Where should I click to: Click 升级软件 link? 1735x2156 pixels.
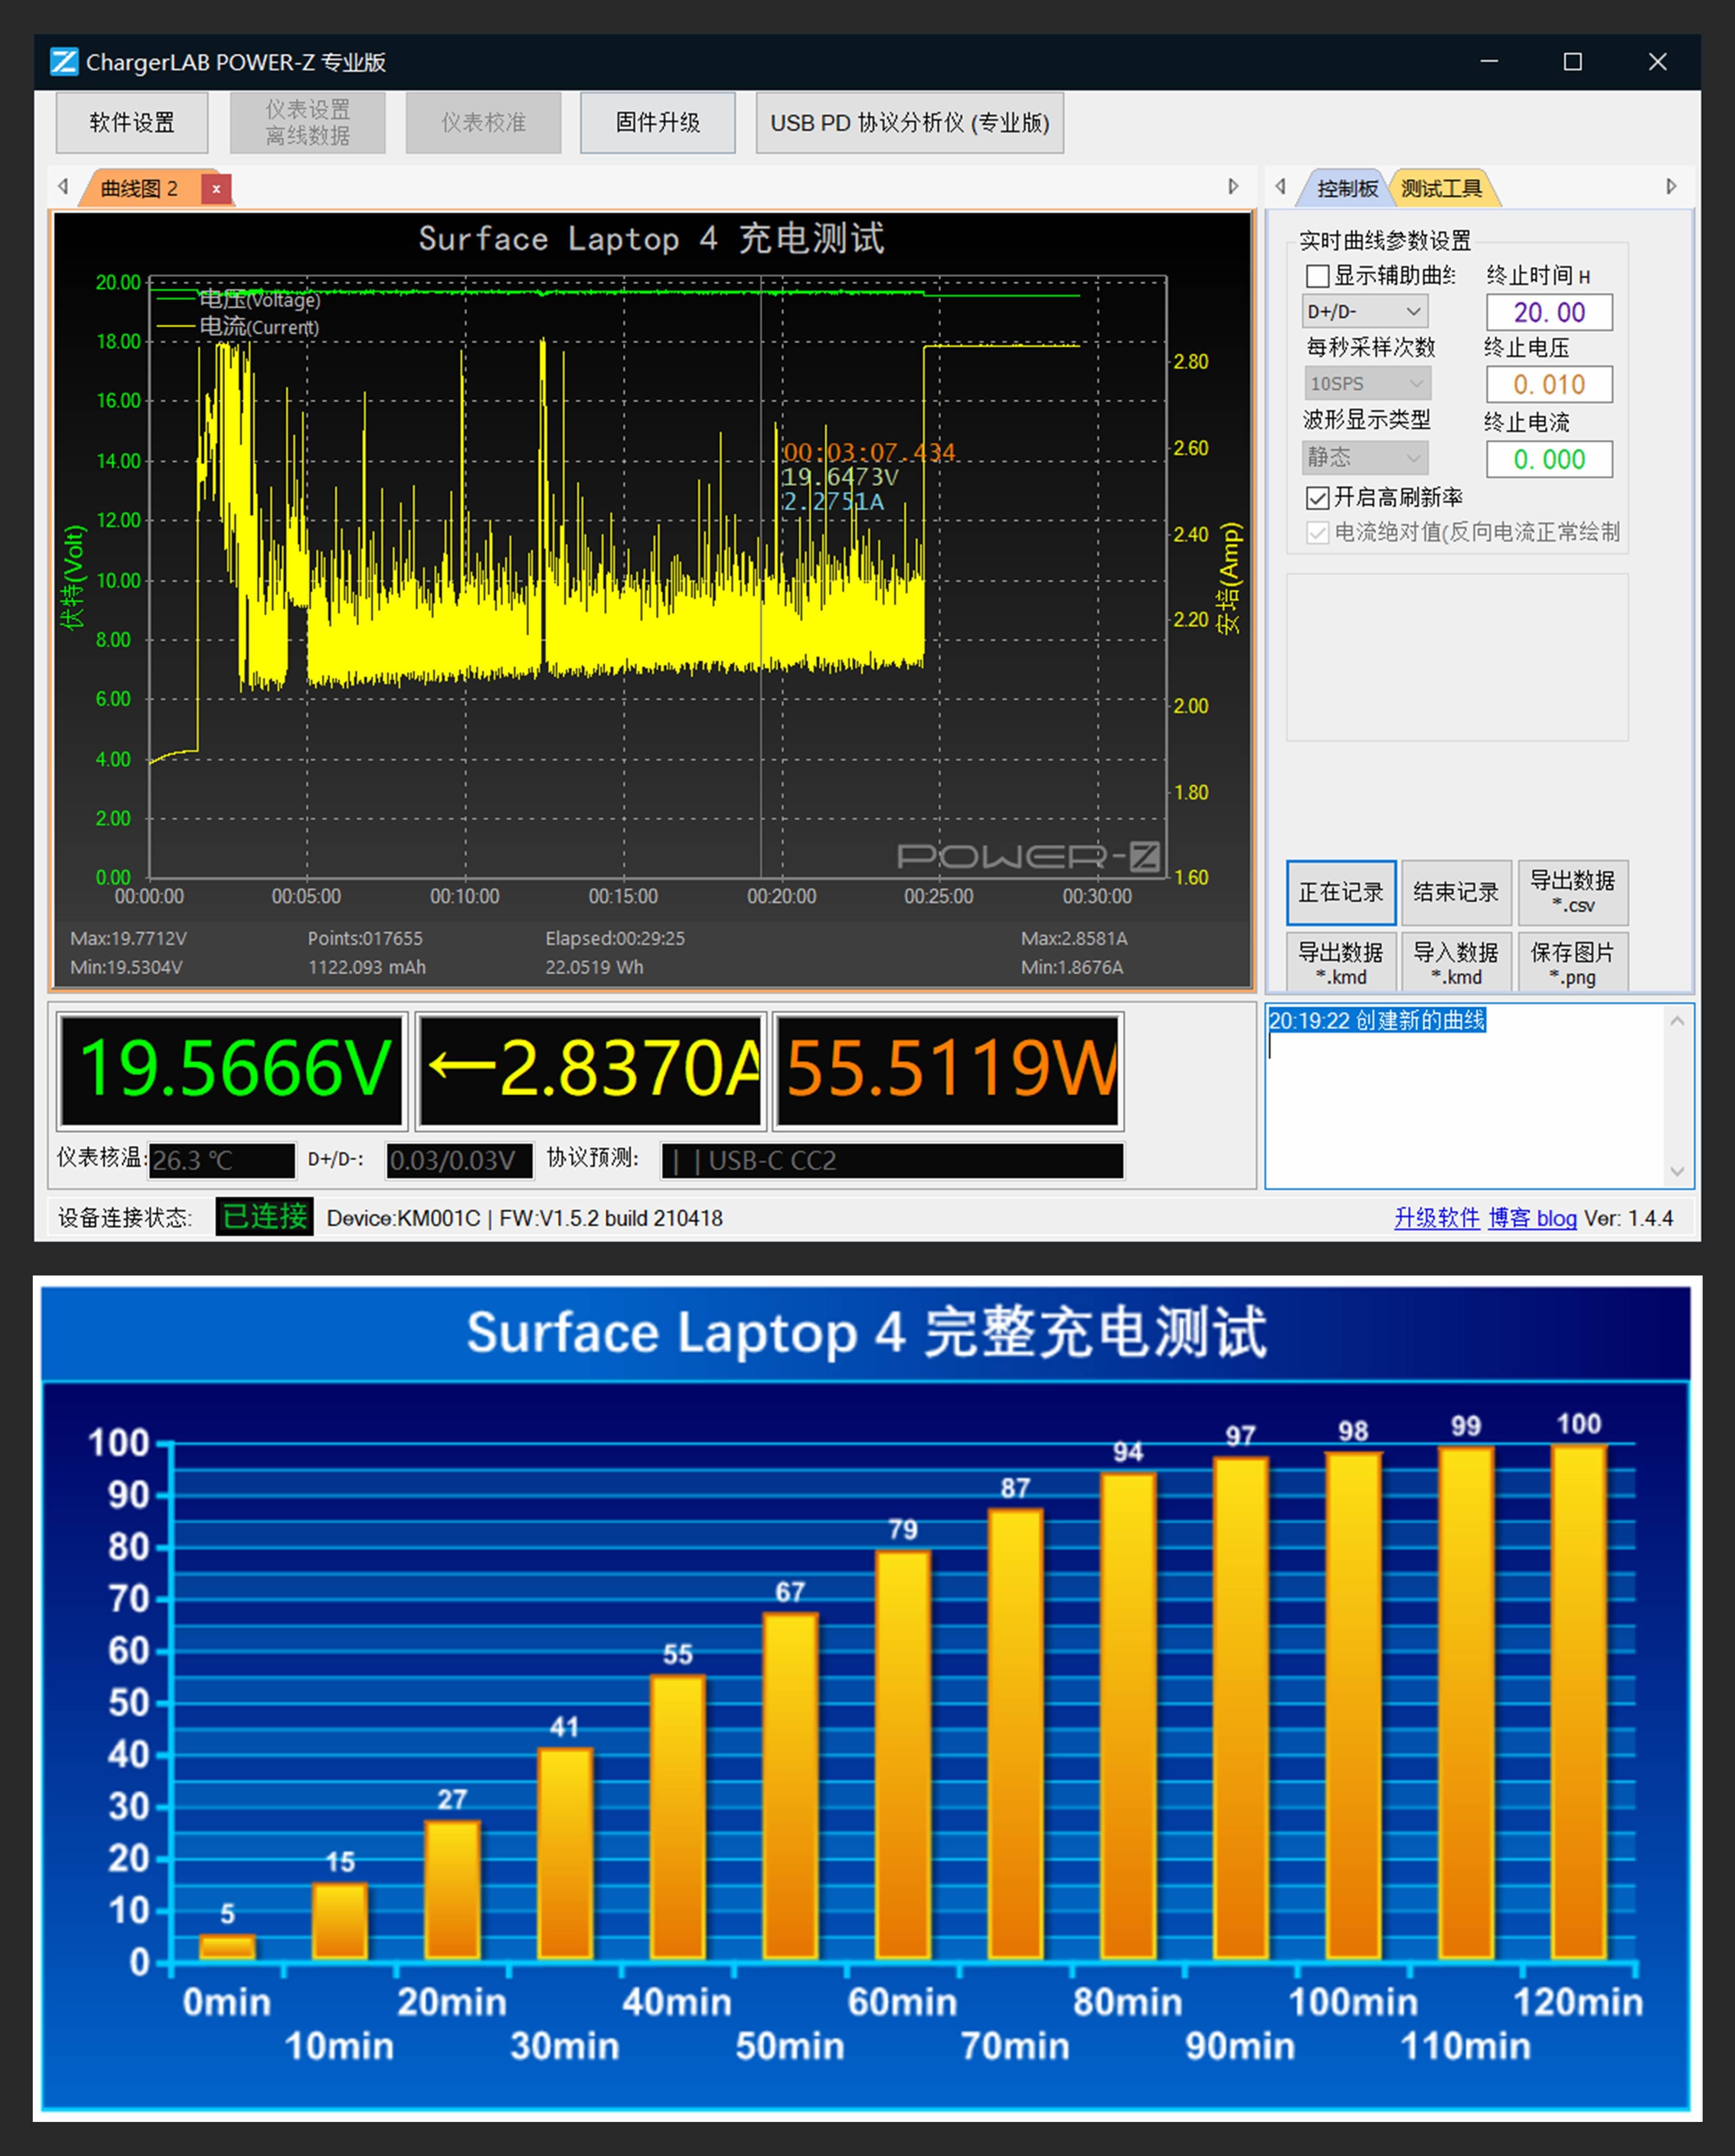point(1436,1218)
